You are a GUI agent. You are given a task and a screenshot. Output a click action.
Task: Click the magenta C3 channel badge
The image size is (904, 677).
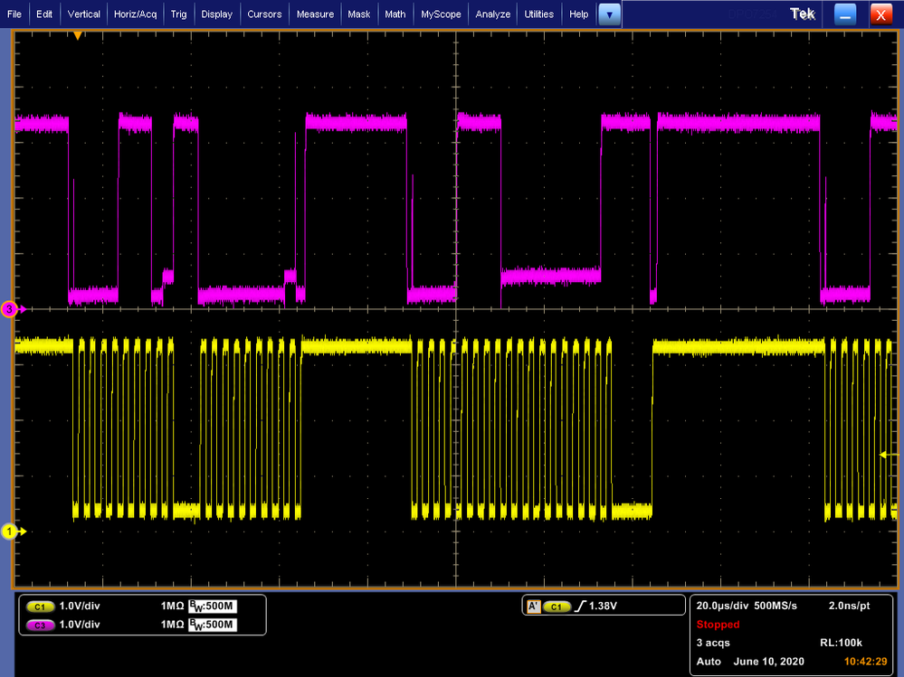coord(40,625)
